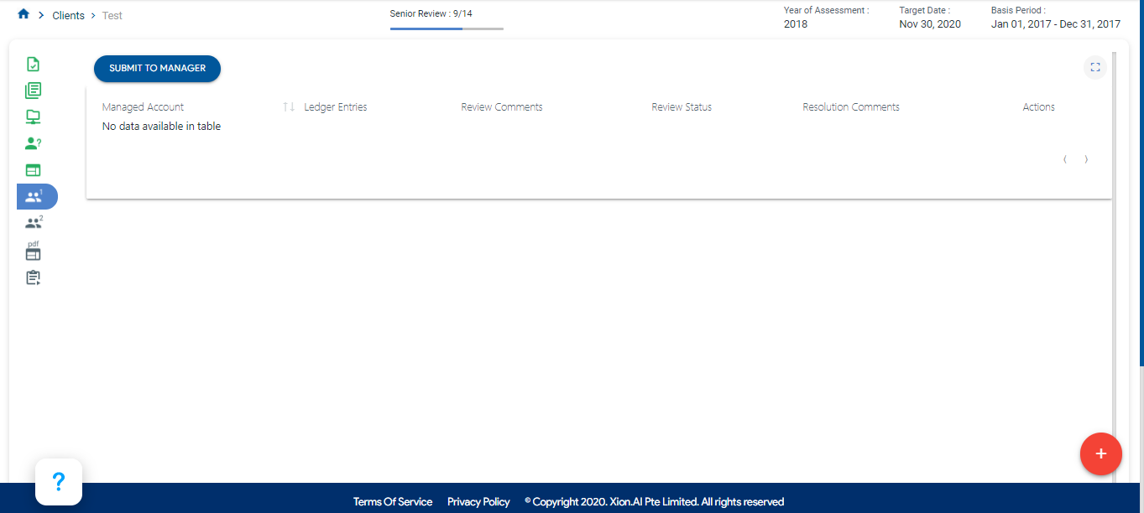1144x513 pixels.
Task: Click 'No data available in table' text
Action: pos(161,127)
